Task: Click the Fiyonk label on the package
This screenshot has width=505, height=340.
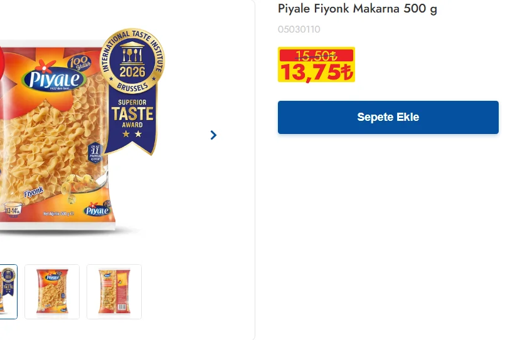Action: click(33, 193)
